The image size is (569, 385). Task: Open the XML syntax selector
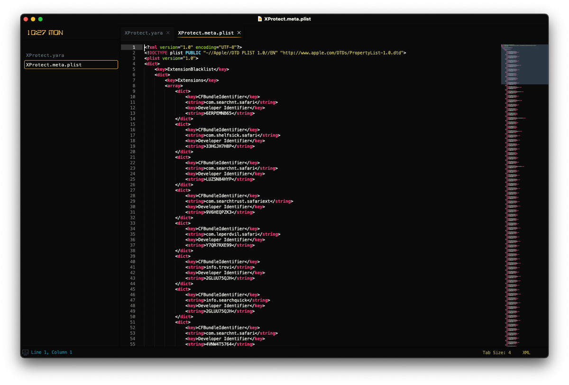click(x=526, y=352)
